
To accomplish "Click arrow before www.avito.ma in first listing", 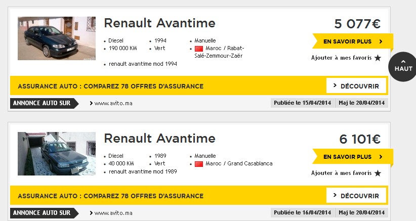I will 91,103.
